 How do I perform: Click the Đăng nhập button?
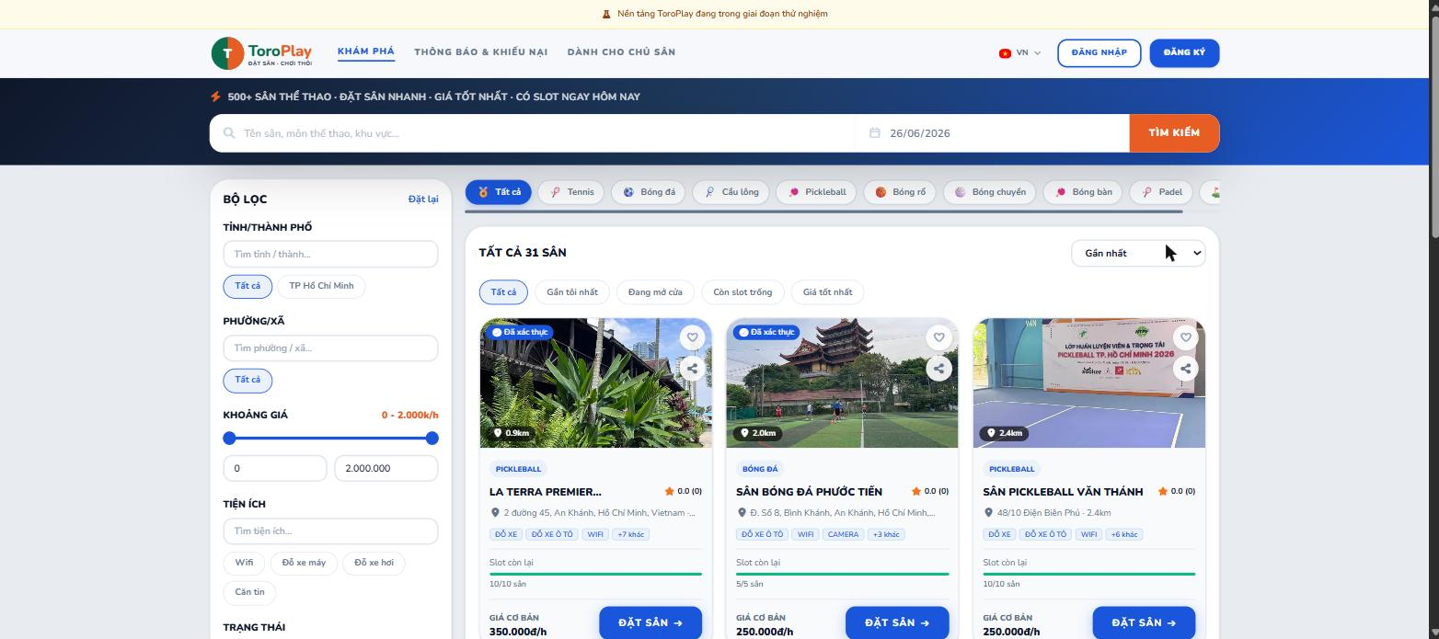point(1099,53)
